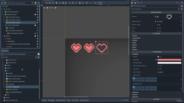Open the Shader Editor panel
Image resolution: width=184 pixels, height=103 pixels.
[x=85, y=100]
